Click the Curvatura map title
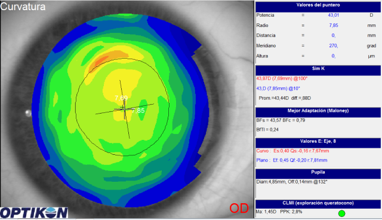Viewport: 382px width, 220px height. click(23, 7)
